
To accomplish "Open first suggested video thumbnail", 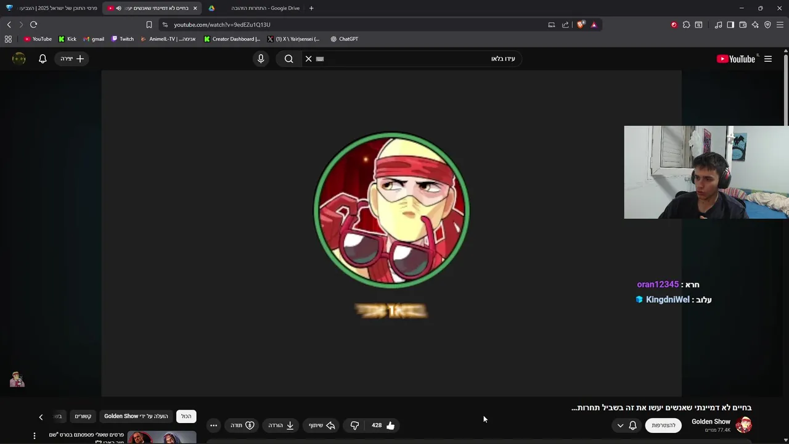I will pyautogui.click(x=161, y=438).
